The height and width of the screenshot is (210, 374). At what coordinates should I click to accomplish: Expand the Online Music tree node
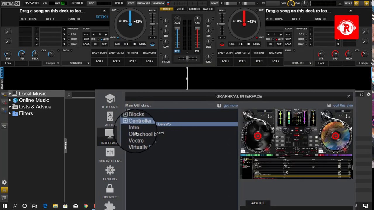pyautogui.click(x=10, y=100)
